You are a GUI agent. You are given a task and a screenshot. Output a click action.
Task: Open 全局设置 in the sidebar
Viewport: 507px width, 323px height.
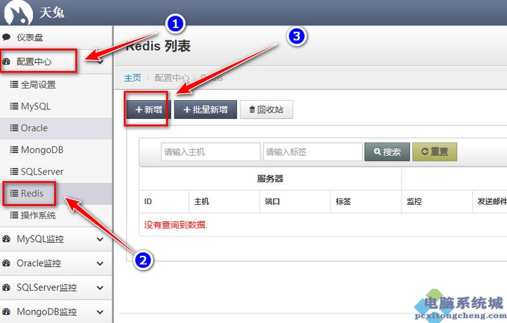tap(56, 85)
